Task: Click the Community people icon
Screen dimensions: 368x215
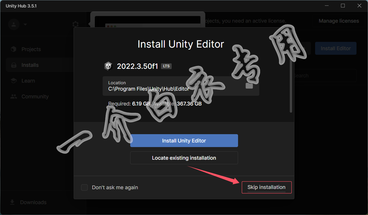Action: pos(14,97)
